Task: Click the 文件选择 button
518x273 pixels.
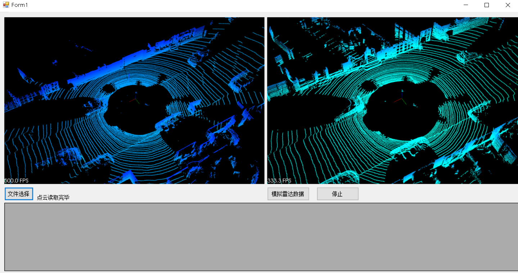Action: (x=19, y=194)
